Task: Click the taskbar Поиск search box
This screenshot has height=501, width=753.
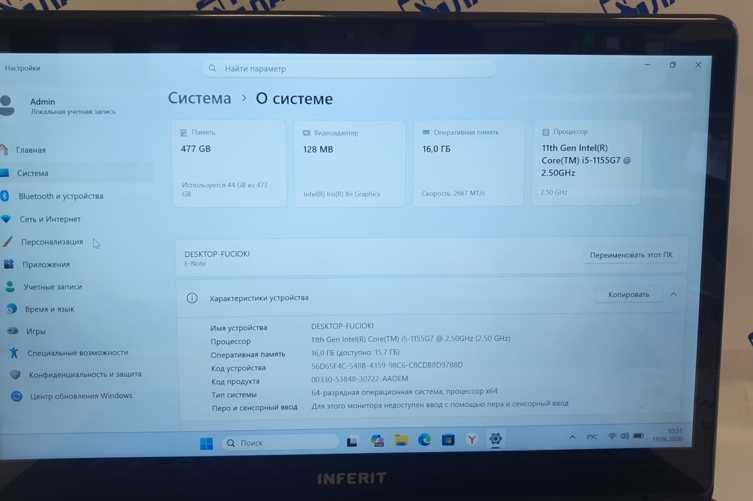Action: coord(280,443)
